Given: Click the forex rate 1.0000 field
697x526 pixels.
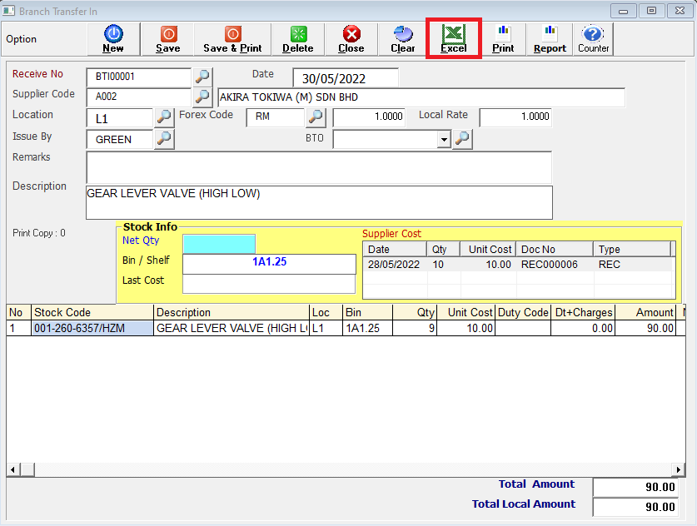Looking at the screenshot, I should tap(369, 117).
